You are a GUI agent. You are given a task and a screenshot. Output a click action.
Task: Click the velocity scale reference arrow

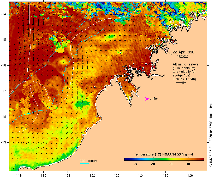pos(181,82)
